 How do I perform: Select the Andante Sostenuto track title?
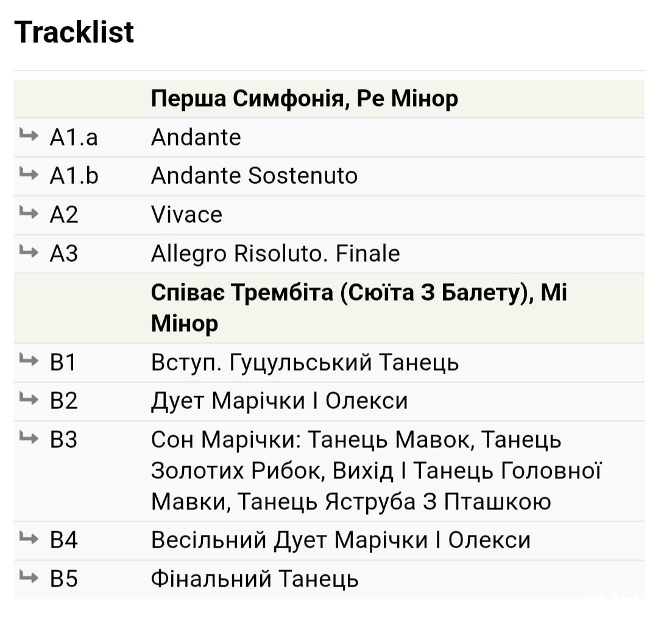pos(254,176)
